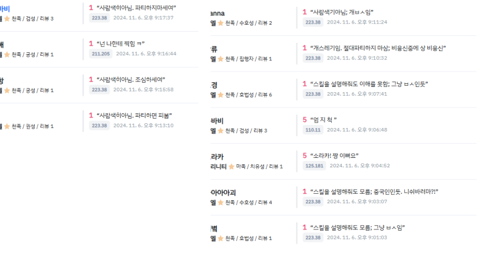Open the blue 바비 profile link
Viewport: 492px width, 253px height.
(5, 8)
